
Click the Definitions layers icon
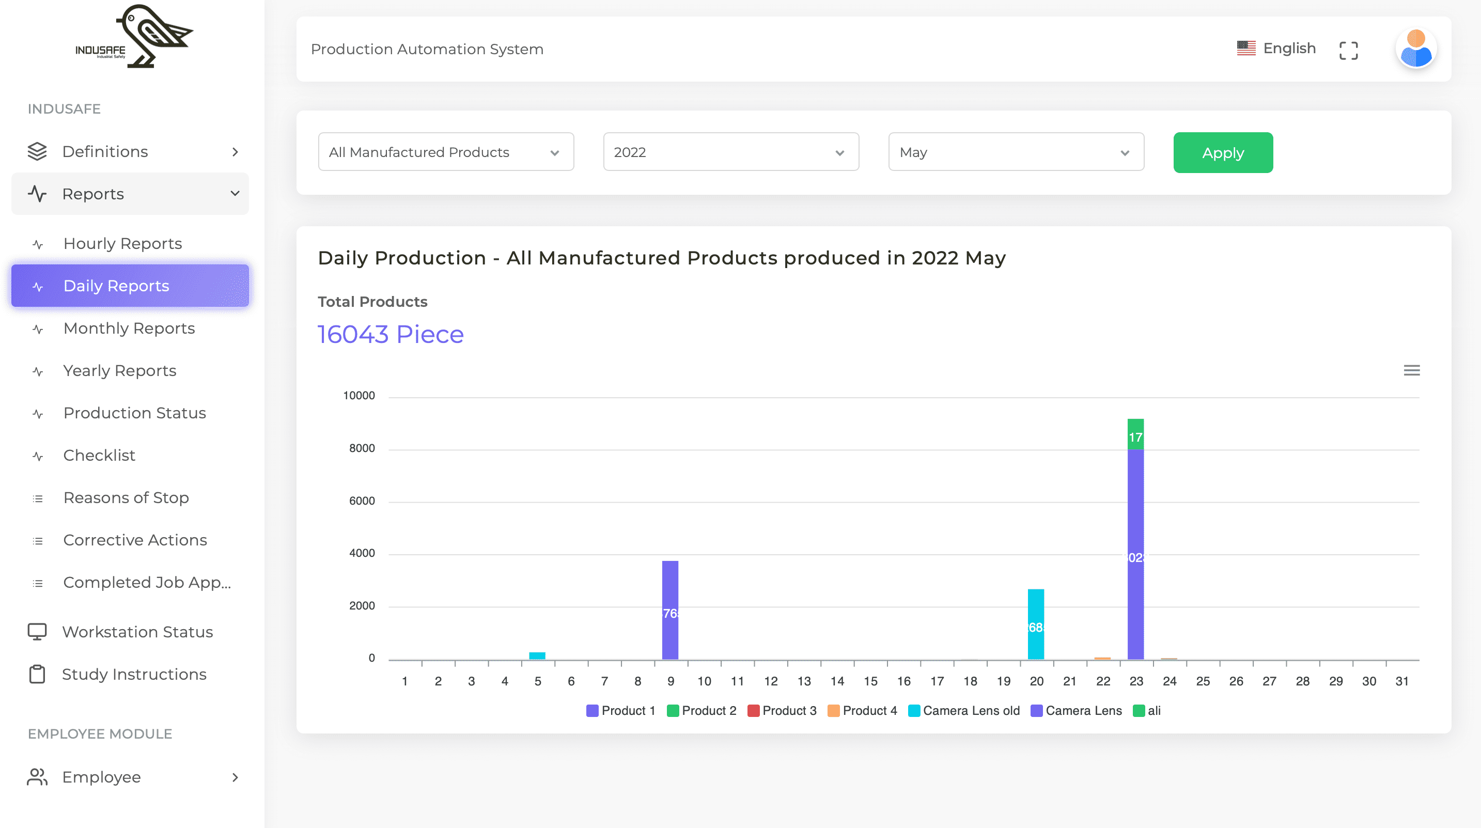click(37, 151)
